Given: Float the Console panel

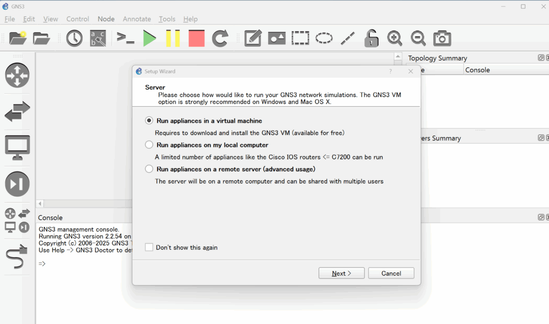Looking at the screenshot, I should click(540, 217).
